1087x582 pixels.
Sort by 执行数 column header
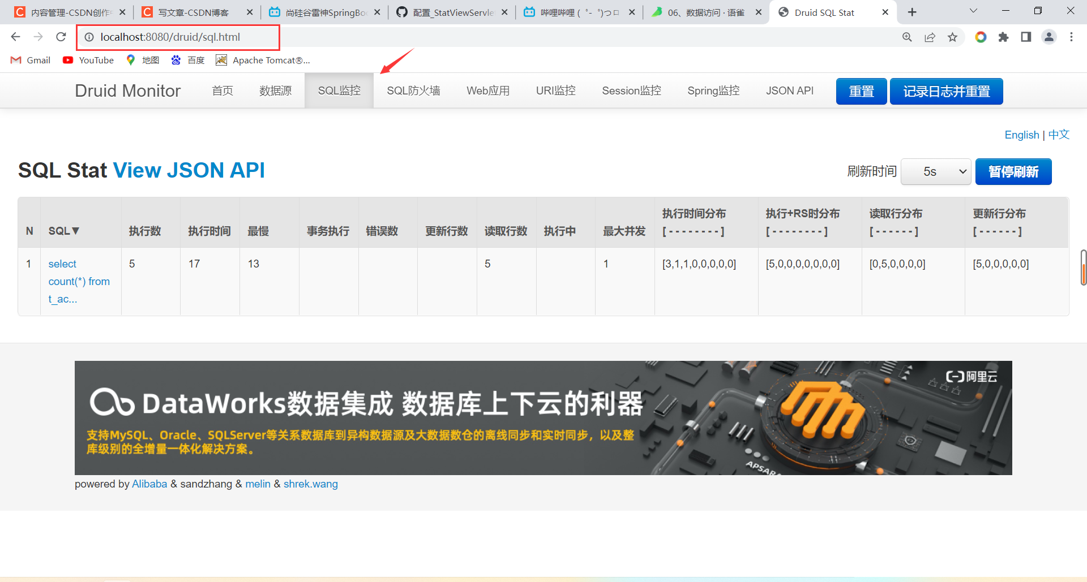click(x=145, y=231)
